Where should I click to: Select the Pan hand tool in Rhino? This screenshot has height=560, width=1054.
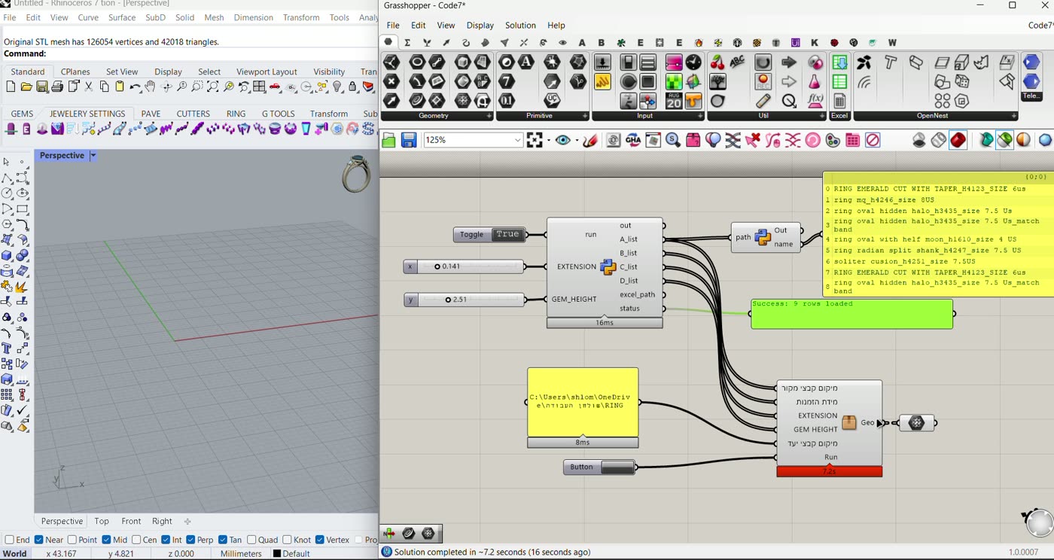click(x=151, y=87)
